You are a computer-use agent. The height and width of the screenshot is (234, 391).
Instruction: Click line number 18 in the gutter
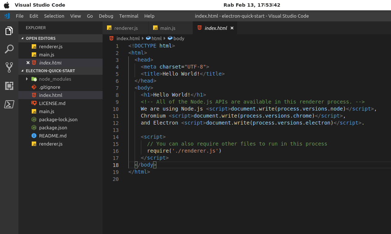[x=116, y=165]
